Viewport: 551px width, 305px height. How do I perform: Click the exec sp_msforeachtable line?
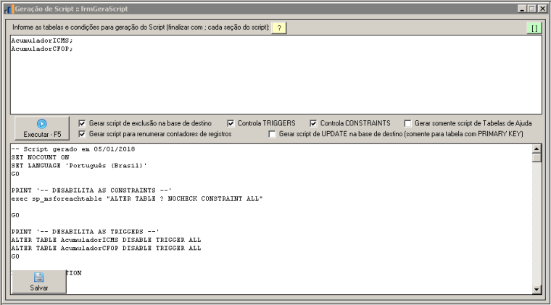tap(137, 199)
